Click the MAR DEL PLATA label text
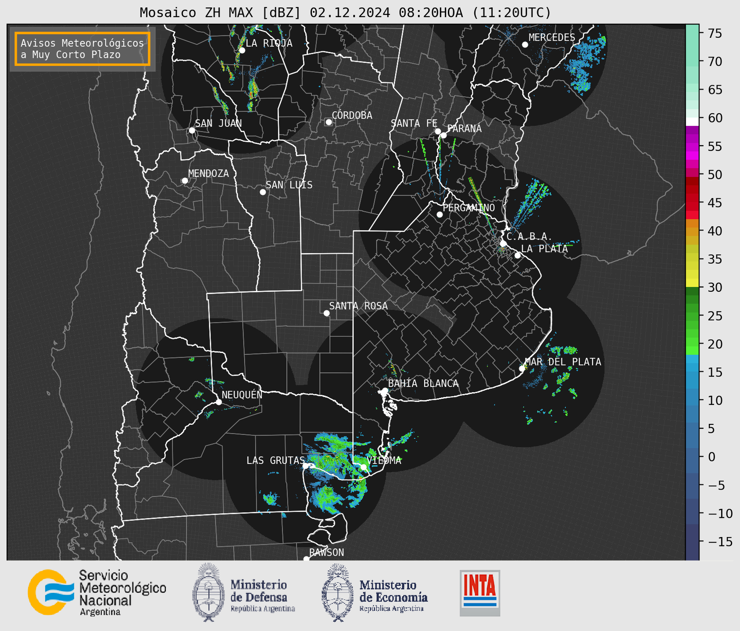 point(563,362)
